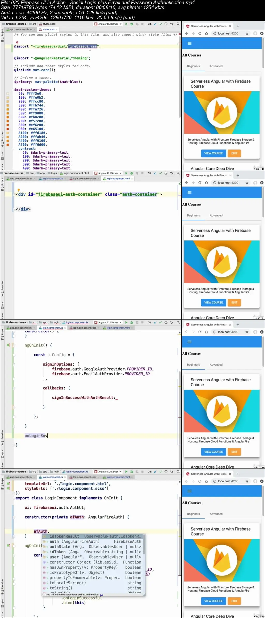Click debug bug icon in autocomplete frame toolbar
The image size is (265, 618).
pyautogui.click(x=131, y=472)
